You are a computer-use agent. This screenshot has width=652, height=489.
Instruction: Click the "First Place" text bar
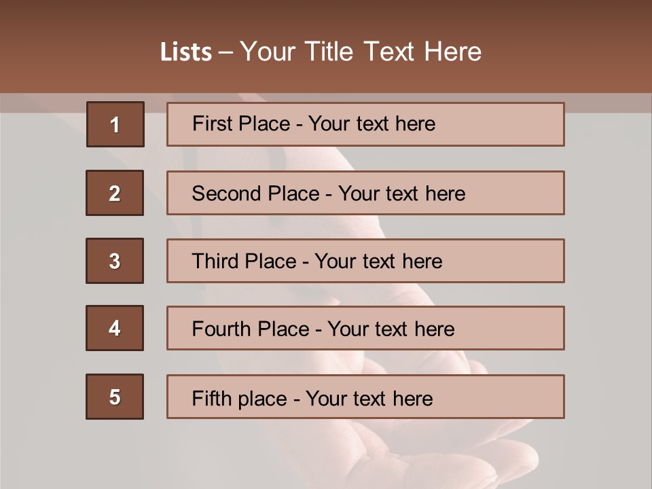[365, 124]
